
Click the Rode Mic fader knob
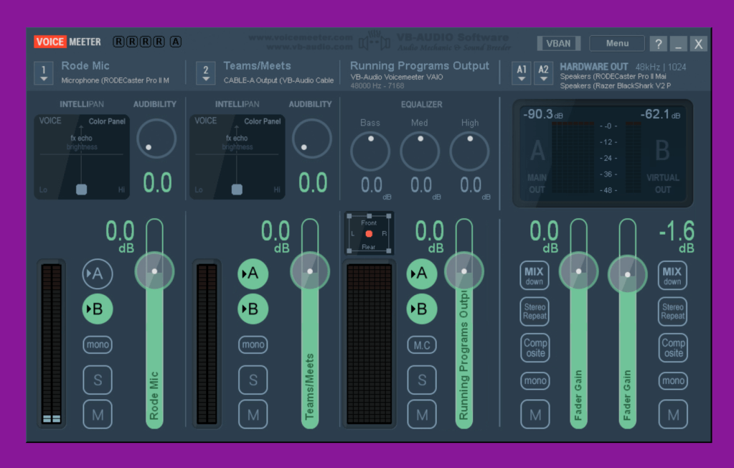(x=154, y=271)
